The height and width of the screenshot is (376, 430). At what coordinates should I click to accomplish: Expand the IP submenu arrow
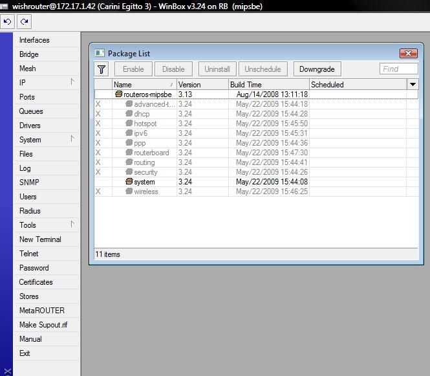click(72, 82)
